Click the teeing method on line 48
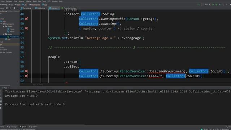Screen dimensions: 231x130 coord(108,14)
